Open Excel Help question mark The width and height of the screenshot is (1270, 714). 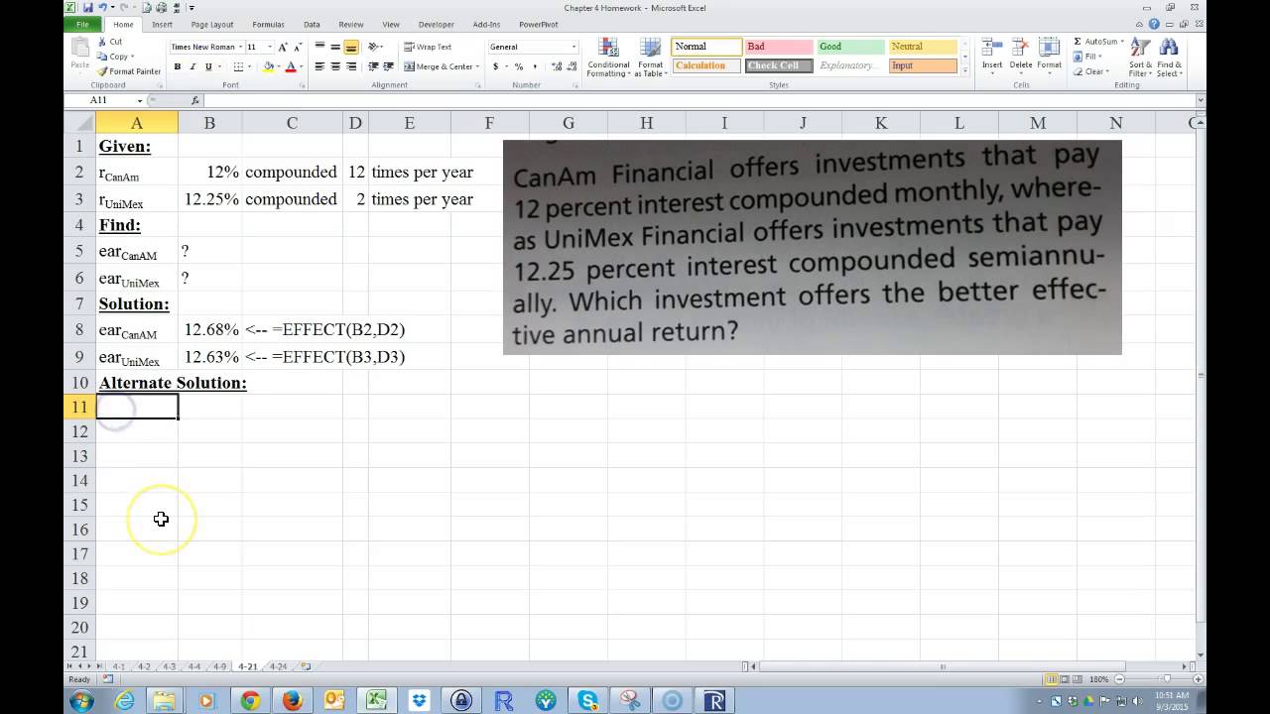(x=1154, y=24)
